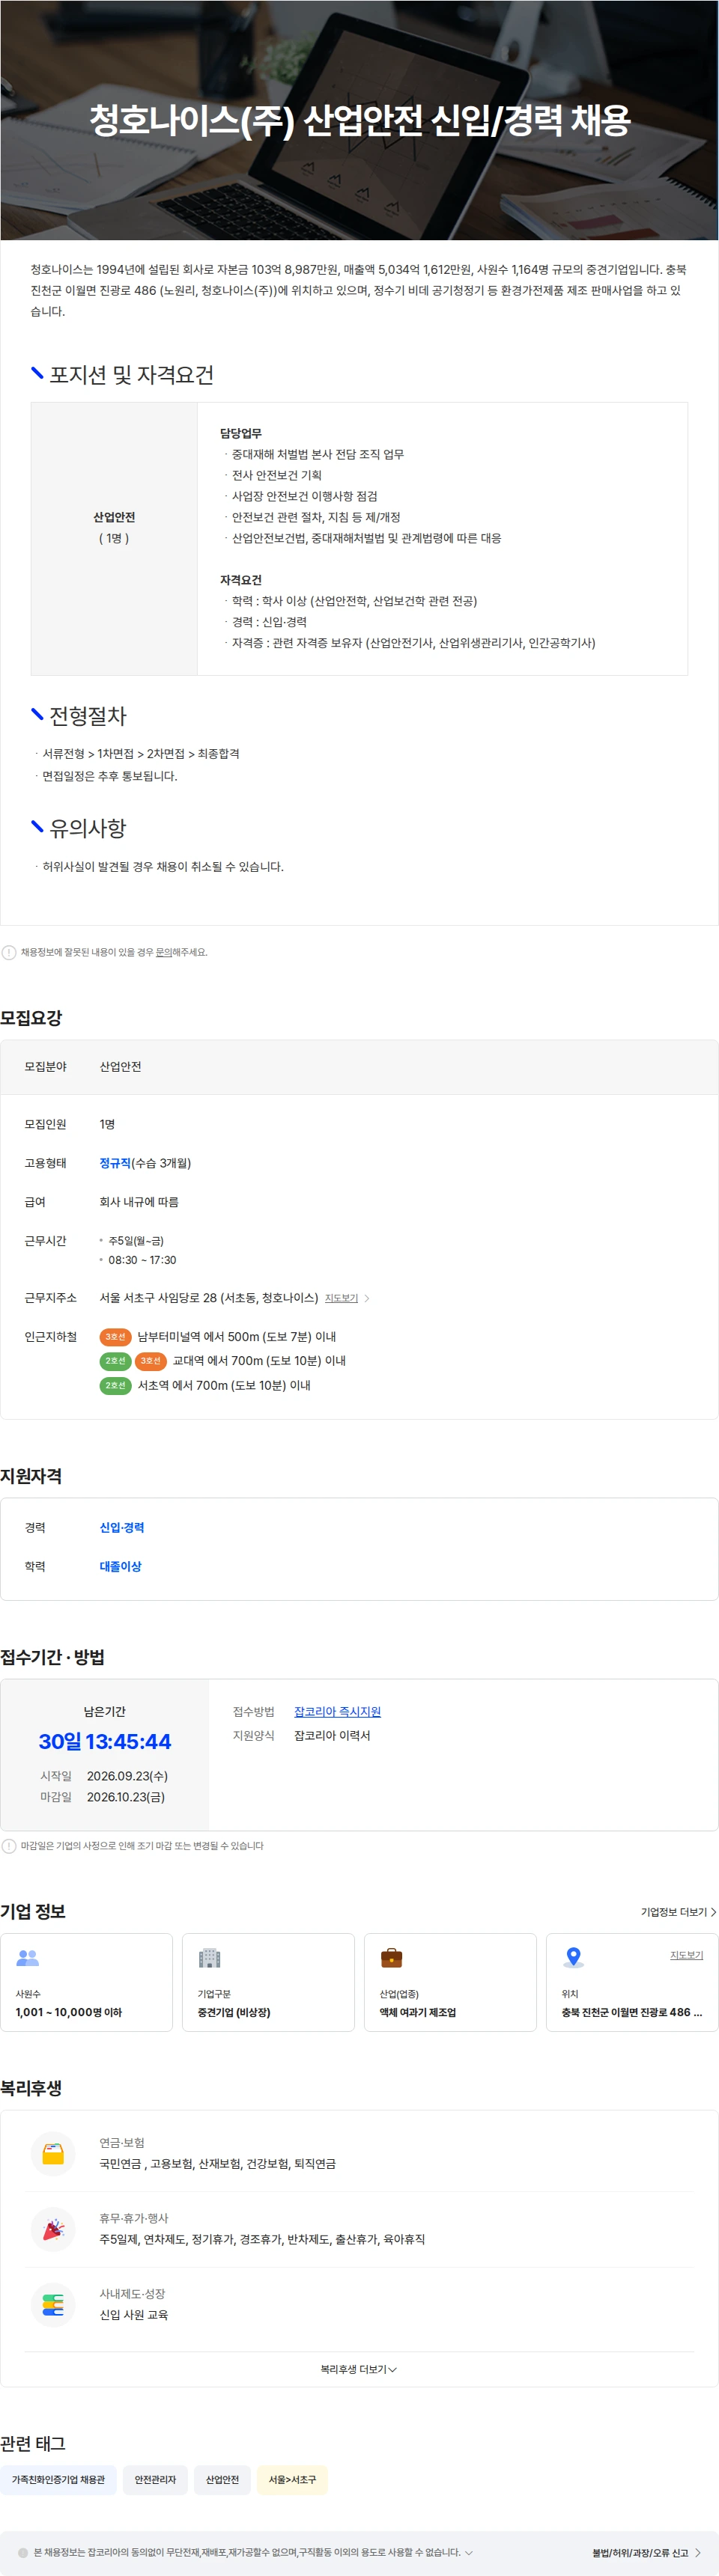Click 3호선 badge for 남부터미널역

coord(115,1337)
